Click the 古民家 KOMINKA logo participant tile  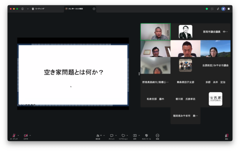(215, 99)
